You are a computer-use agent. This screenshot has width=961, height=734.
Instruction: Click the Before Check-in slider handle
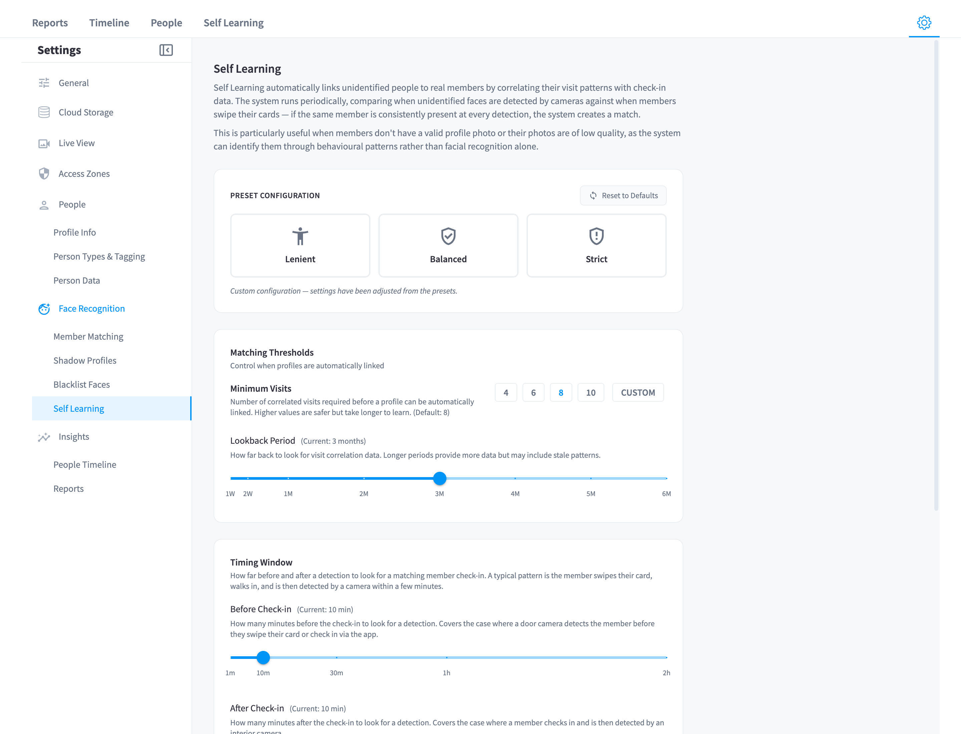(263, 658)
